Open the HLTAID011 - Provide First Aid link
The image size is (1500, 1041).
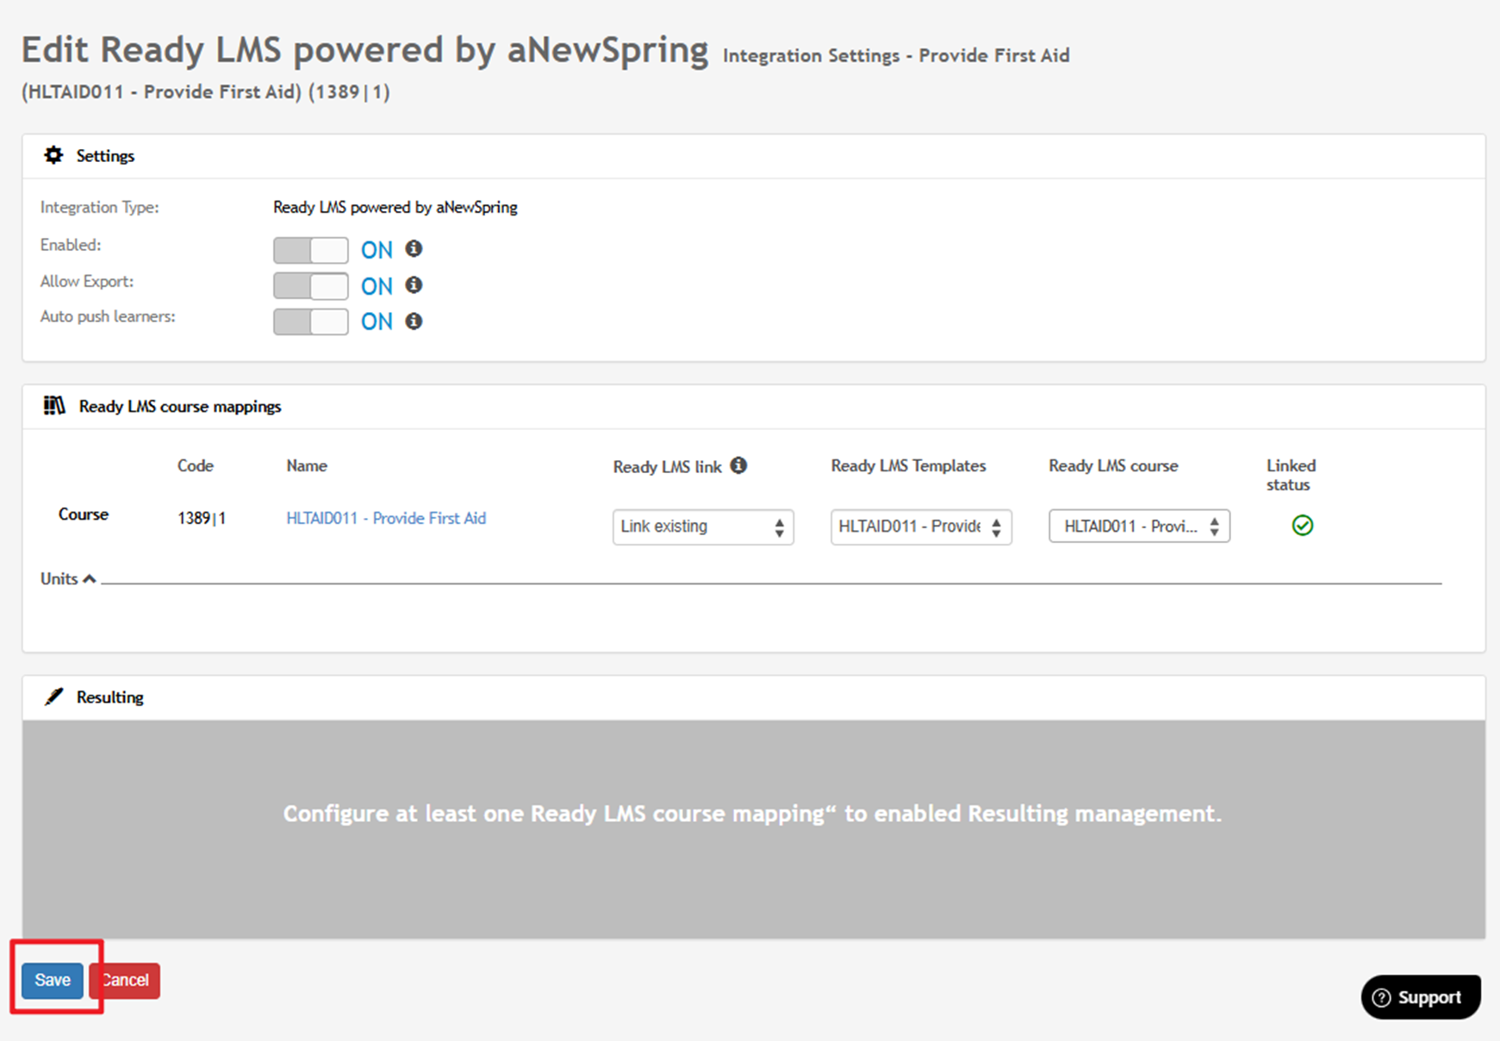point(386,518)
